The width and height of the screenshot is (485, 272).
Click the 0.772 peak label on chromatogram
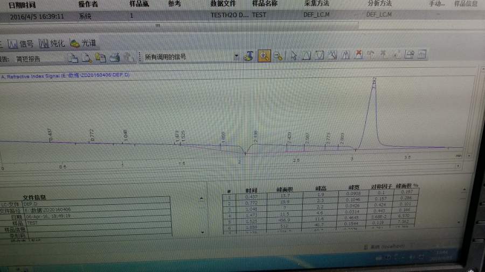[92, 135]
